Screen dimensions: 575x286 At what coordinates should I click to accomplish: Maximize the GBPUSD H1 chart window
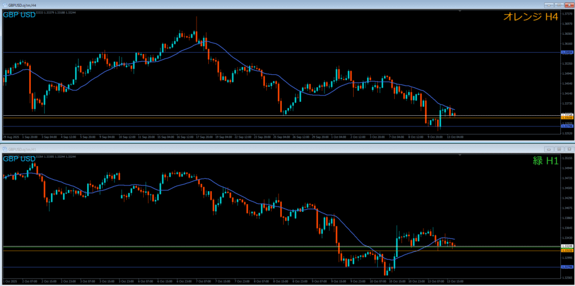click(558, 149)
